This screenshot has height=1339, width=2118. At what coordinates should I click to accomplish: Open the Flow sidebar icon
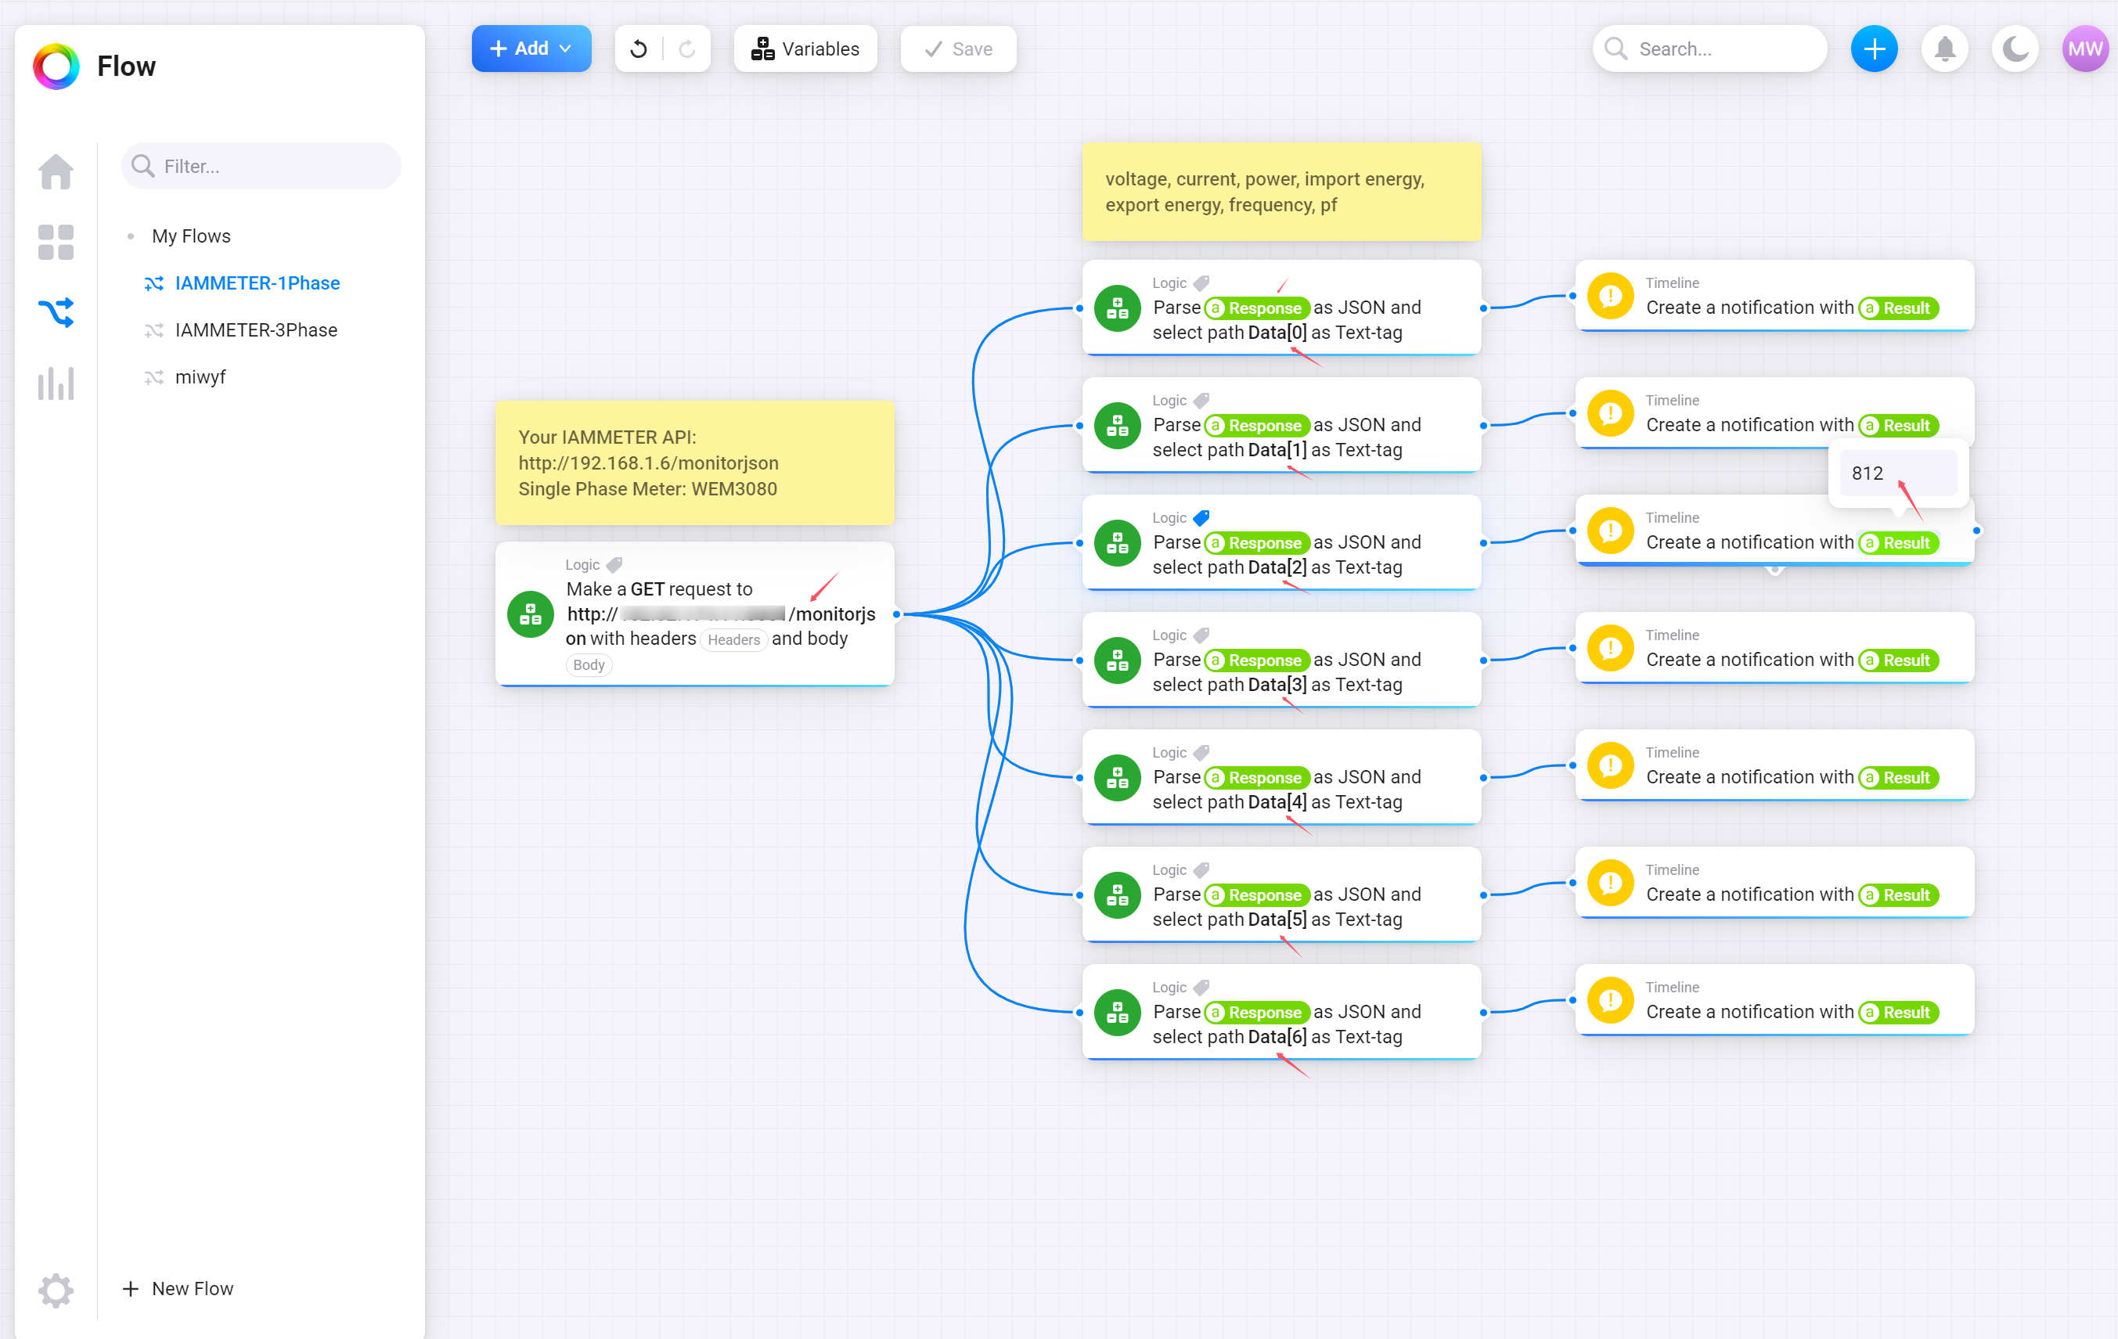tap(56, 312)
